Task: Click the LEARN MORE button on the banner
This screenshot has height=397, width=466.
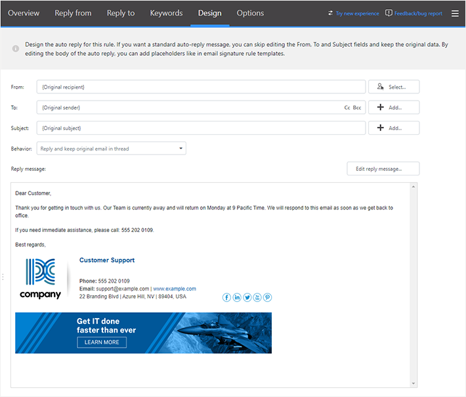Action: click(x=102, y=342)
